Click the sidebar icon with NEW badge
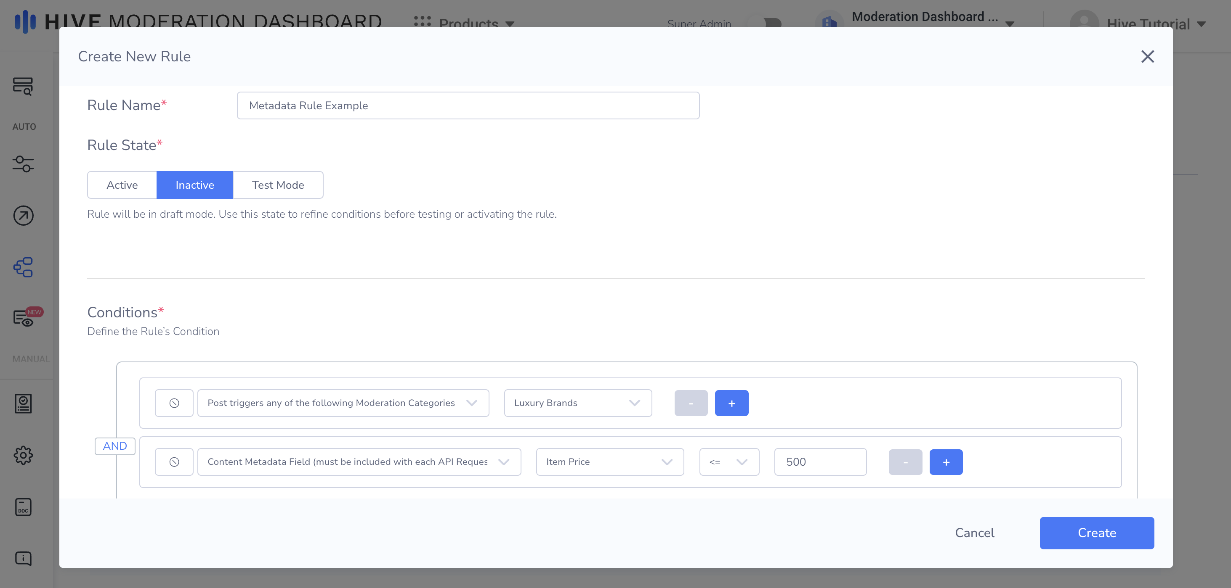 coord(24,318)
